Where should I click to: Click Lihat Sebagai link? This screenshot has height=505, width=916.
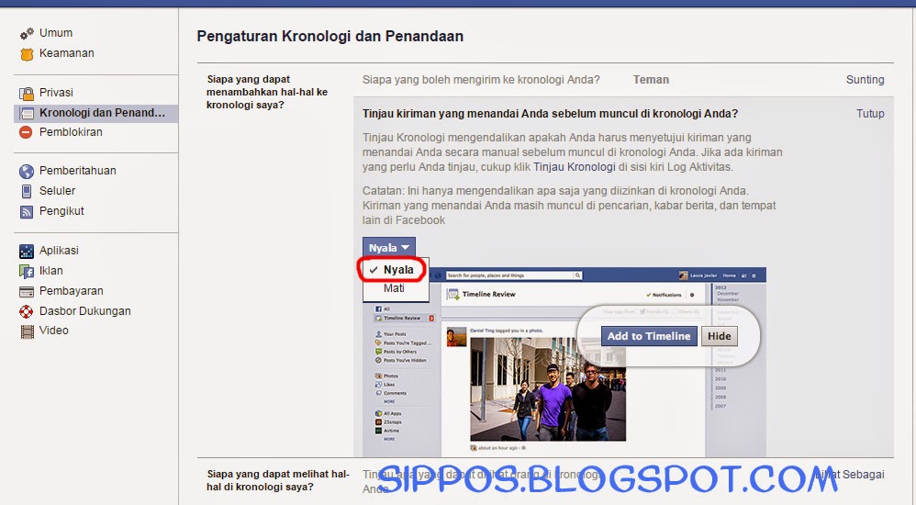(850, 475)
